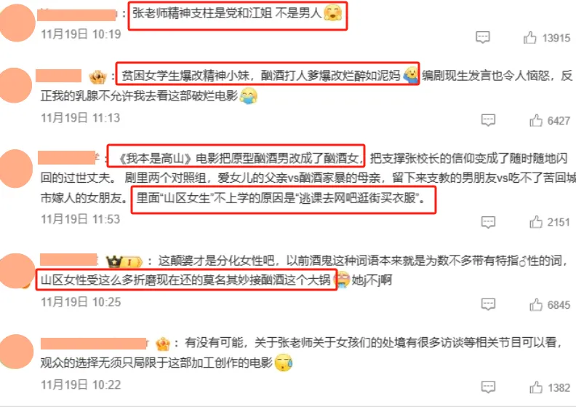This screenshot has width=576, height=407.
Task: Click the 11月19日 11:53 timestamp
Action: pyautogui.click(x=81, y=219)
